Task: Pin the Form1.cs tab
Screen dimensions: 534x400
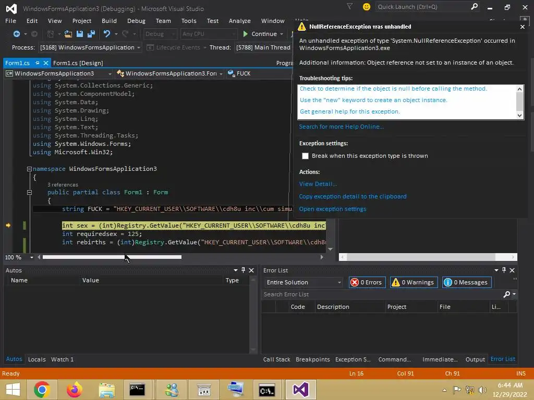Action: coord(37,63)
